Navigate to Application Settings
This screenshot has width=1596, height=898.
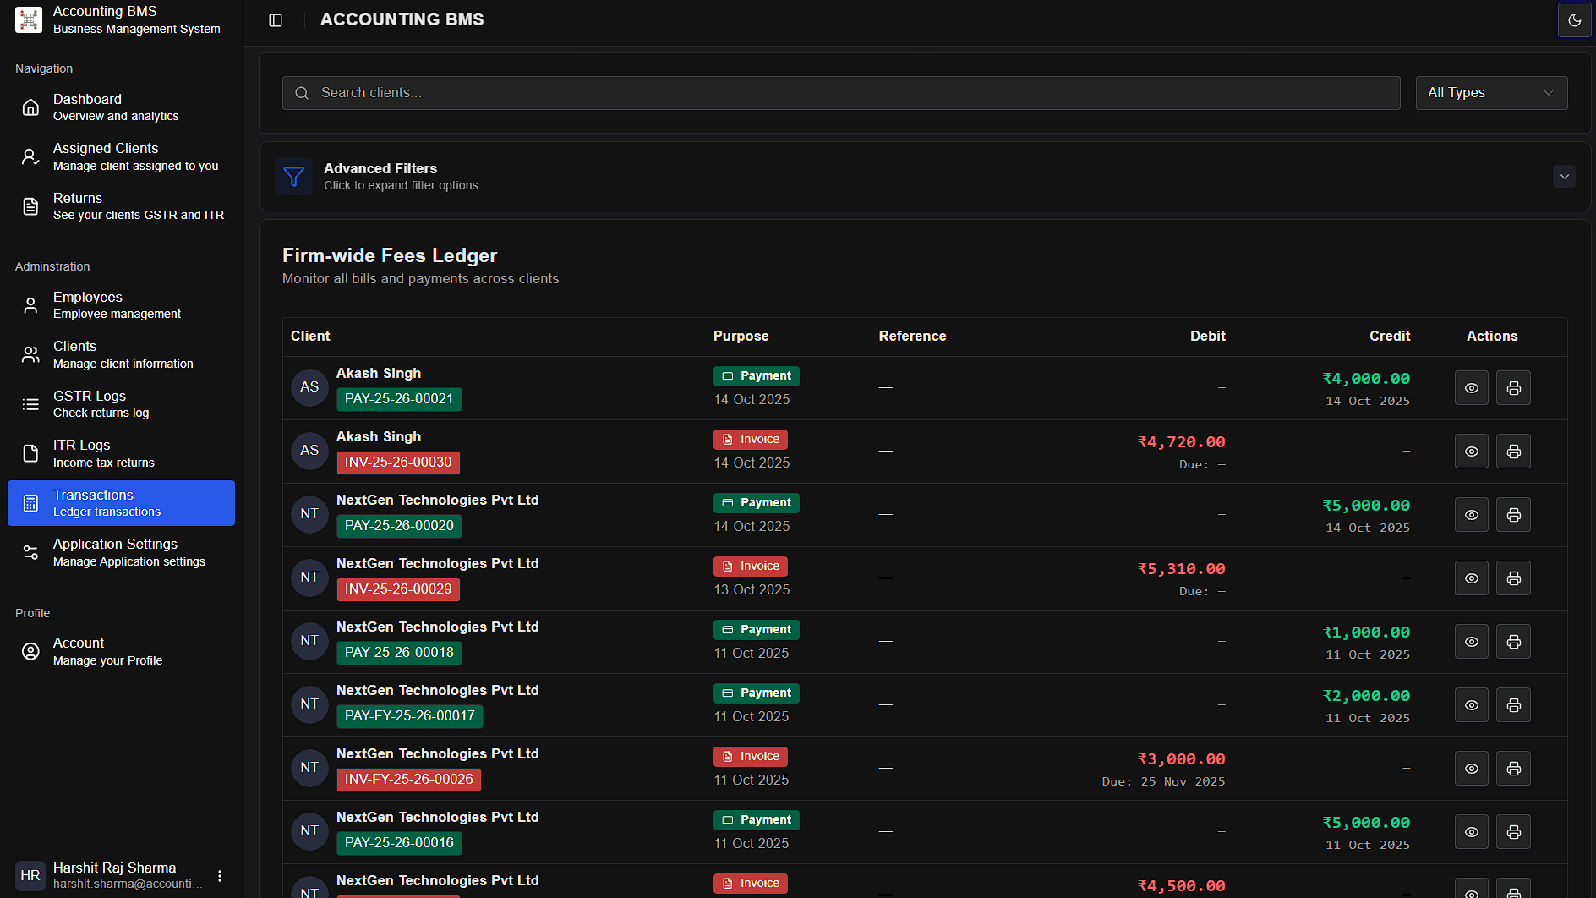(x=30, y=551)
